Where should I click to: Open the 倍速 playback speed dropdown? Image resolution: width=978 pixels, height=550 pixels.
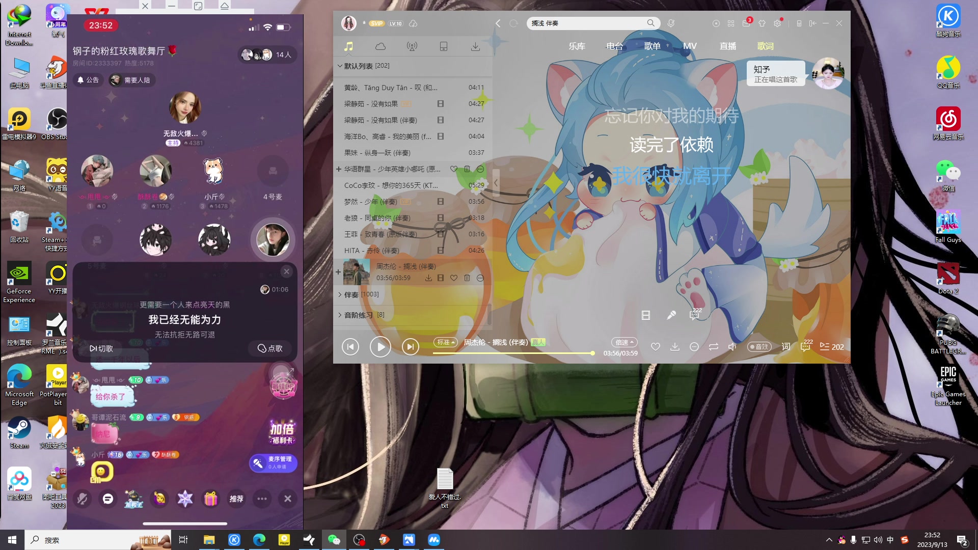click(x=624, y=342)
